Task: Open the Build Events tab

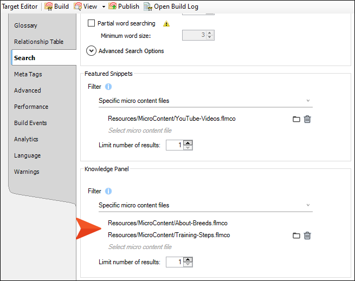Action: click(x=30, y=123)
